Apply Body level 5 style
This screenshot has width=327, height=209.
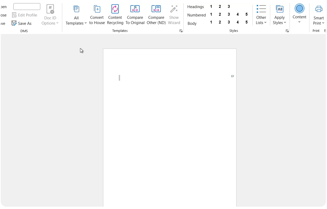pos(247,22)
